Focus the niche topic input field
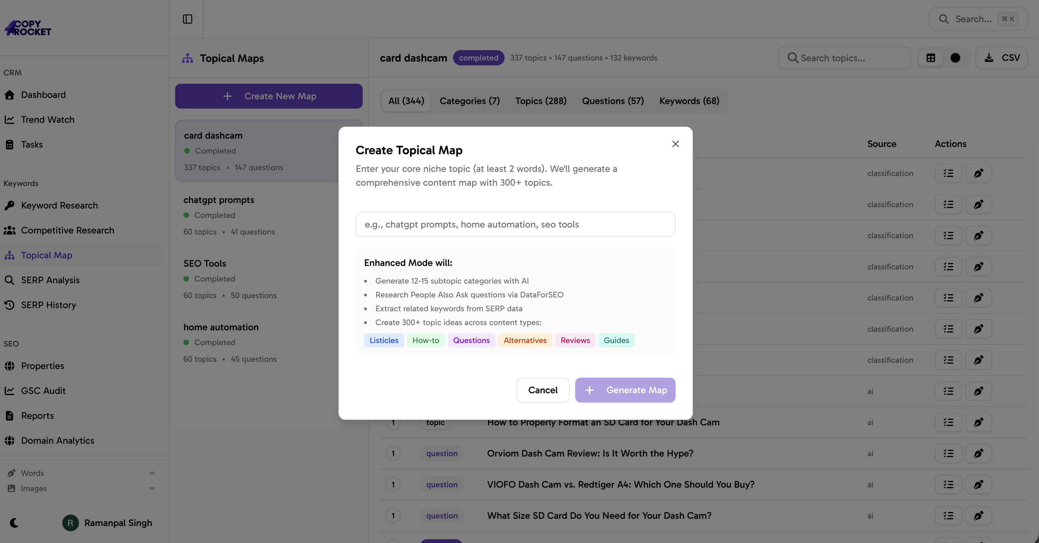 (x=515, y=224)
